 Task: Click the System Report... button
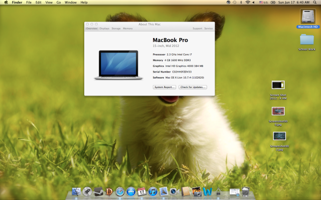[x=165, y=87]
